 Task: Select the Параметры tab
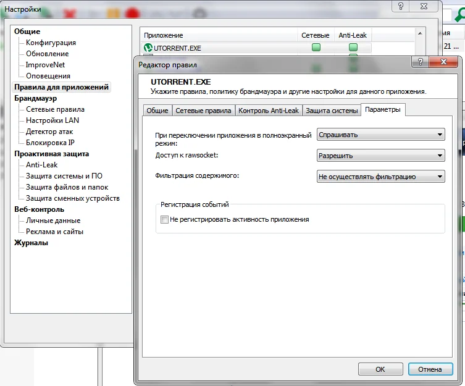[383, 109]
